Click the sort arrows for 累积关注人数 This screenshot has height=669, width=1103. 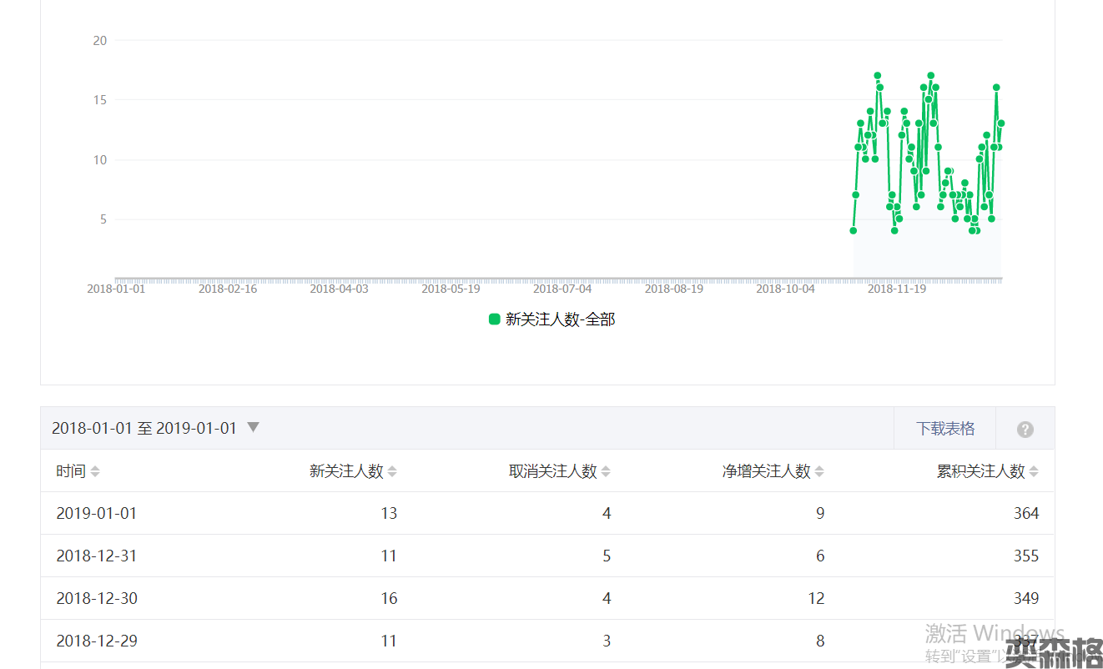pos(1034,471)
